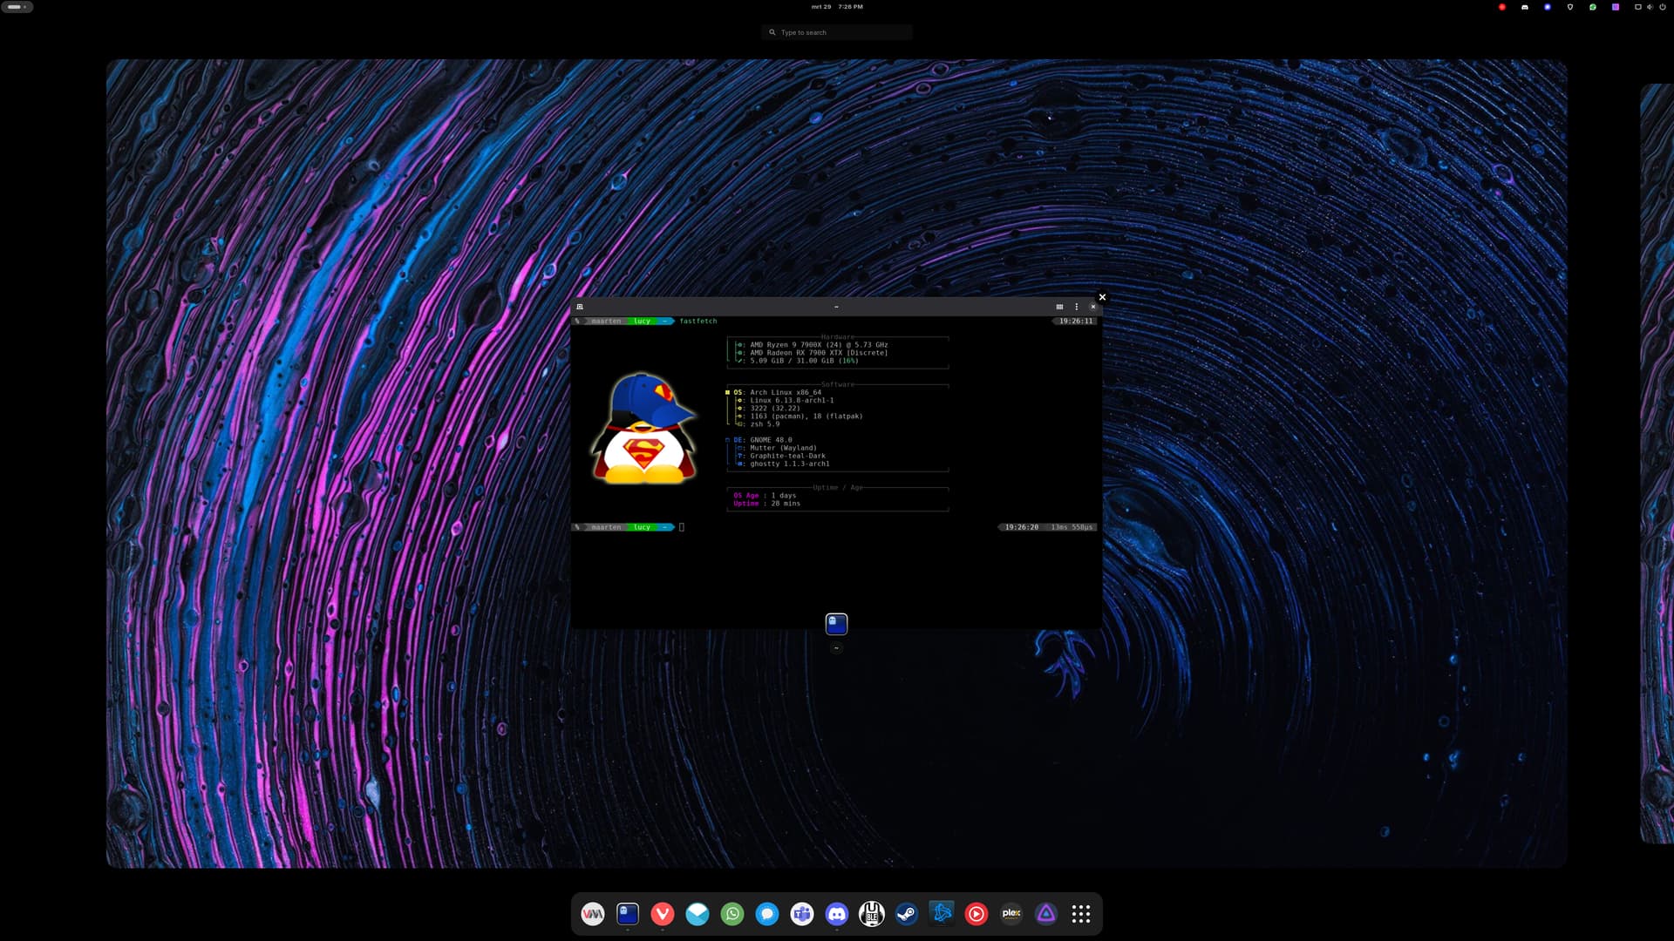
Task: Click the '5.09 GiB / 31.00 GiB' memory line
Action: click(x=804, y=361)
